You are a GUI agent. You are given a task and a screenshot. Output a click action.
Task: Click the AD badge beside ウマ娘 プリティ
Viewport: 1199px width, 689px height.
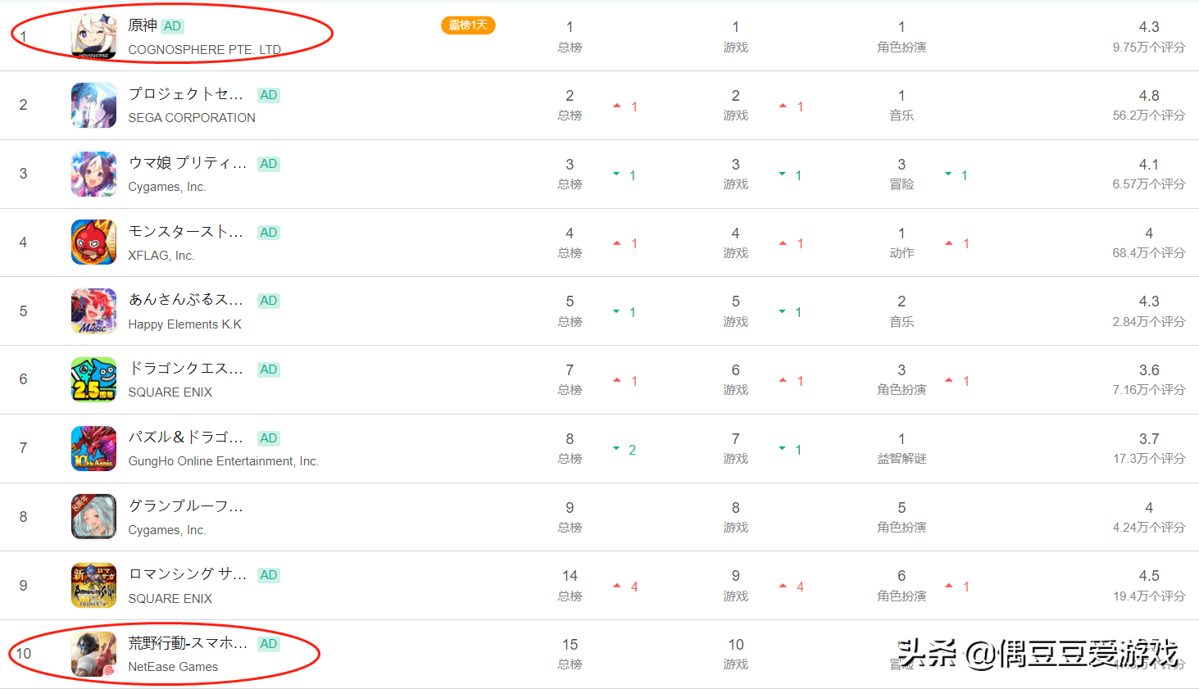[x=268, y=164]
